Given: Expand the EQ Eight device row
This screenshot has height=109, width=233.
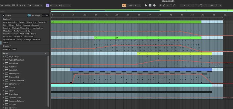Looking at the screenshot, I should 4,105.
